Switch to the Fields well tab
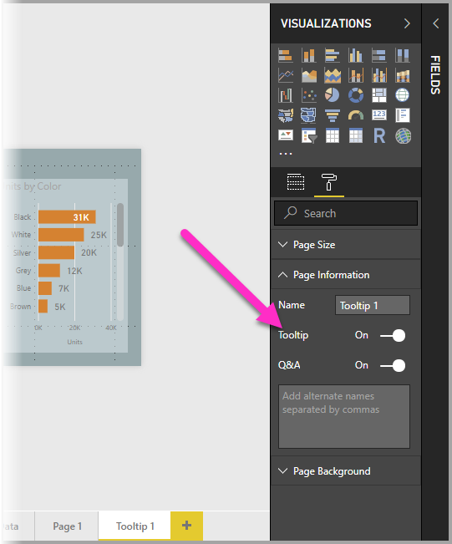Screen dimensions: 452x544 pos(296,182)
